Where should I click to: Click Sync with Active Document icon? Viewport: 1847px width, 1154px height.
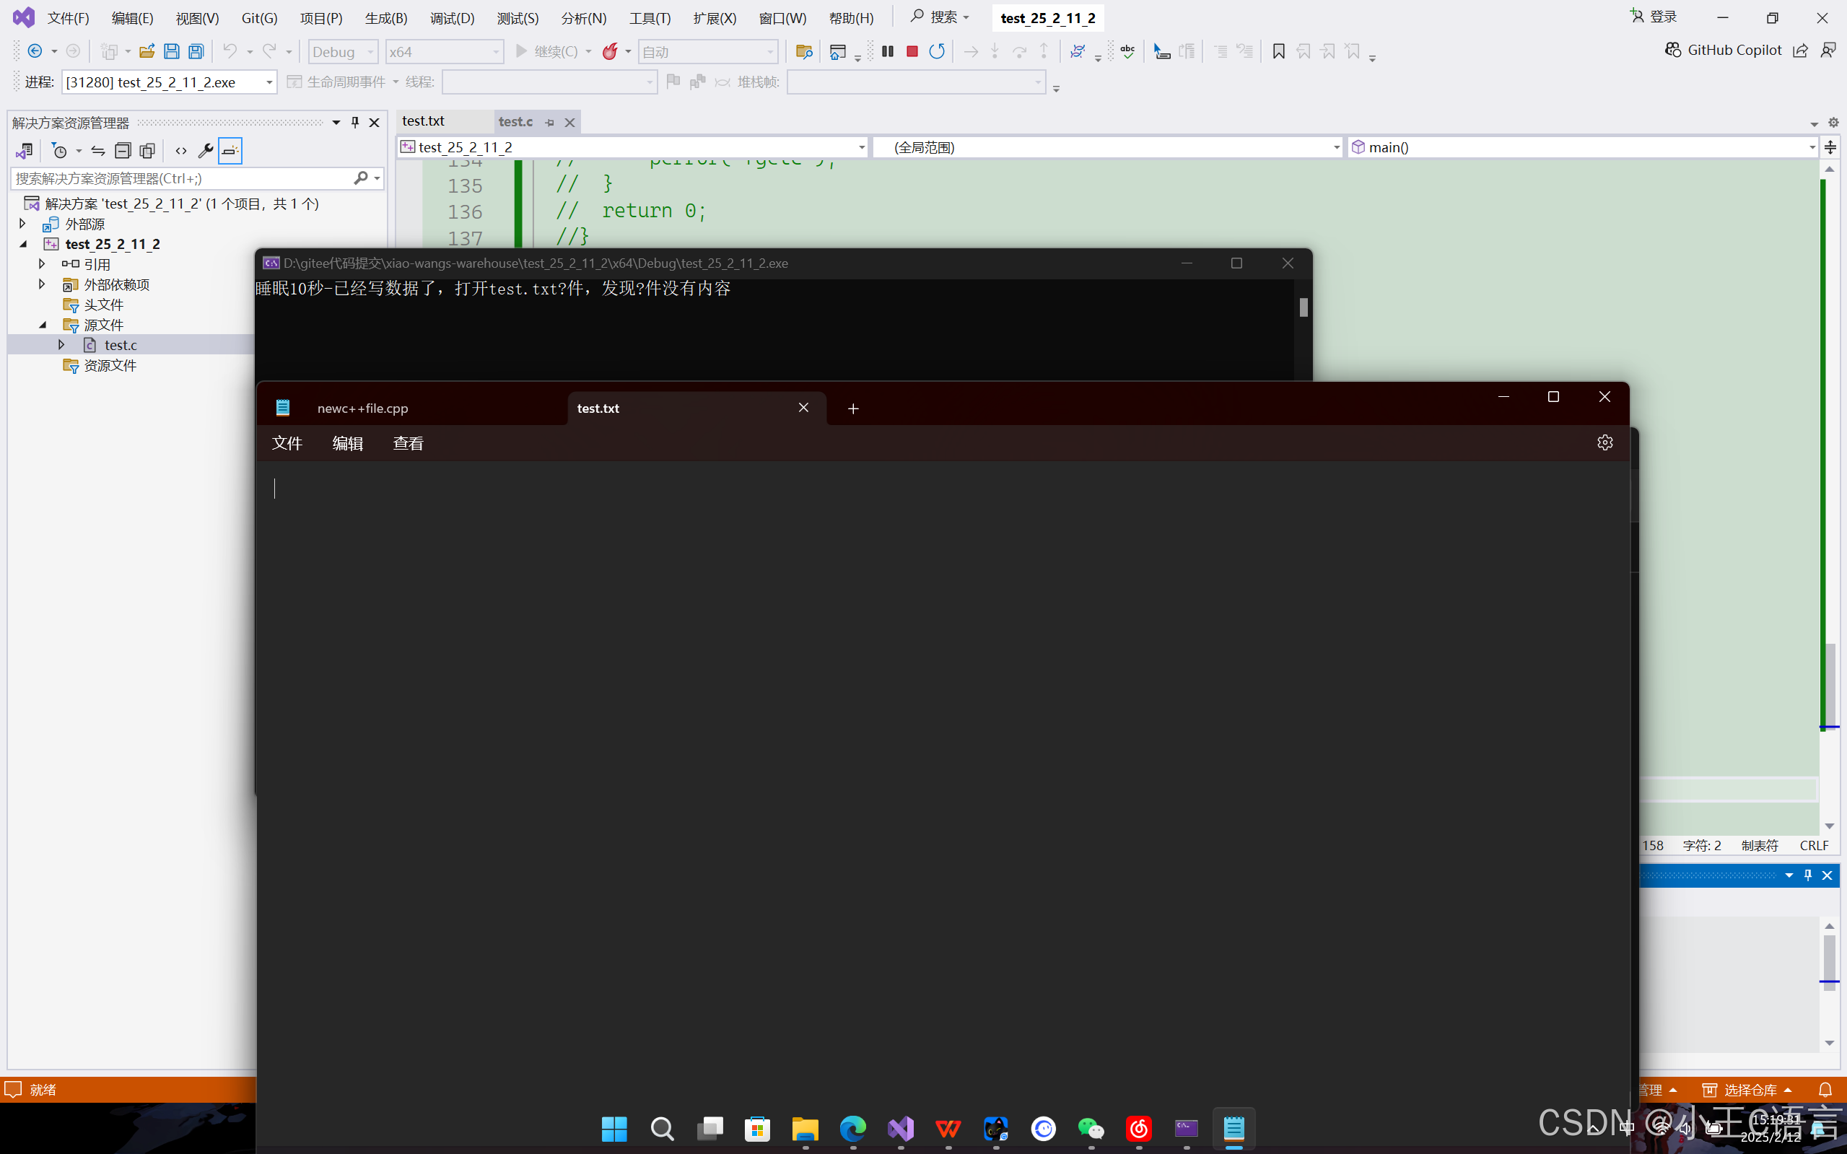tap(97, 151)
